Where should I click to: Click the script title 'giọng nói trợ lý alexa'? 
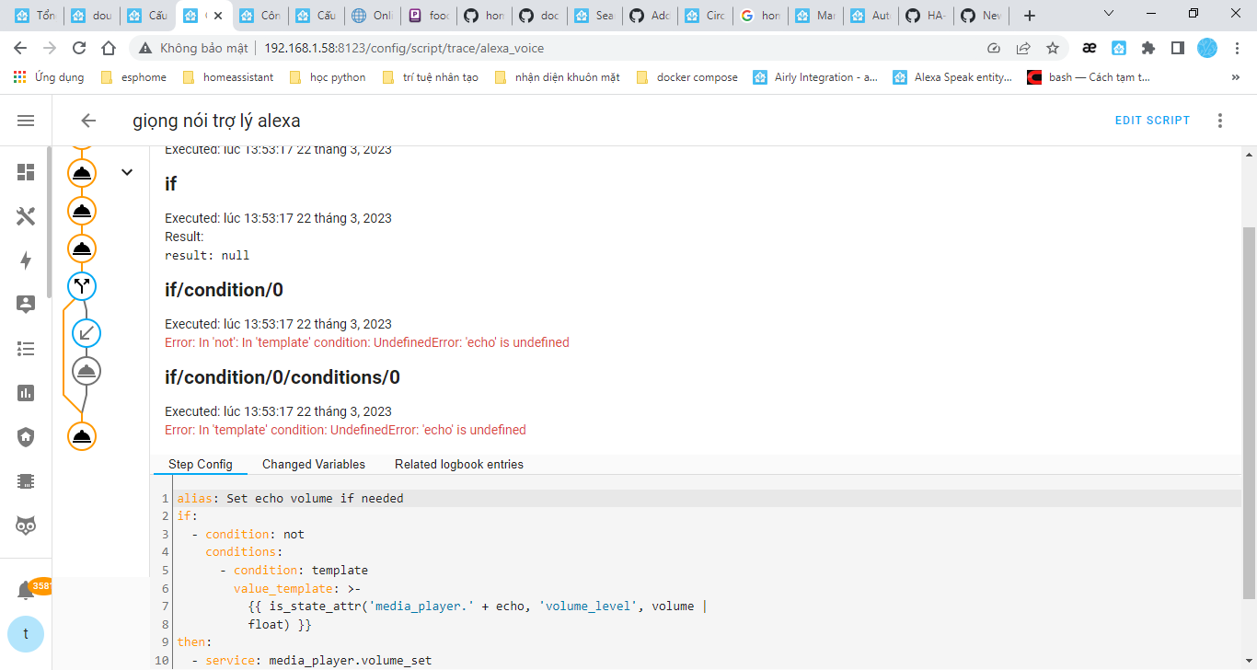tap(216, 121)
